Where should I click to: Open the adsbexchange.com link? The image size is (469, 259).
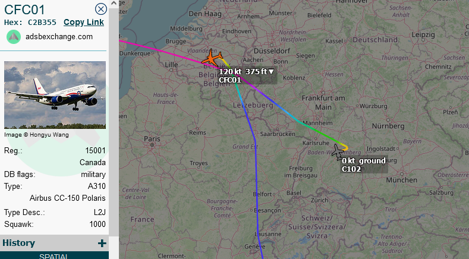pos(59,37)
